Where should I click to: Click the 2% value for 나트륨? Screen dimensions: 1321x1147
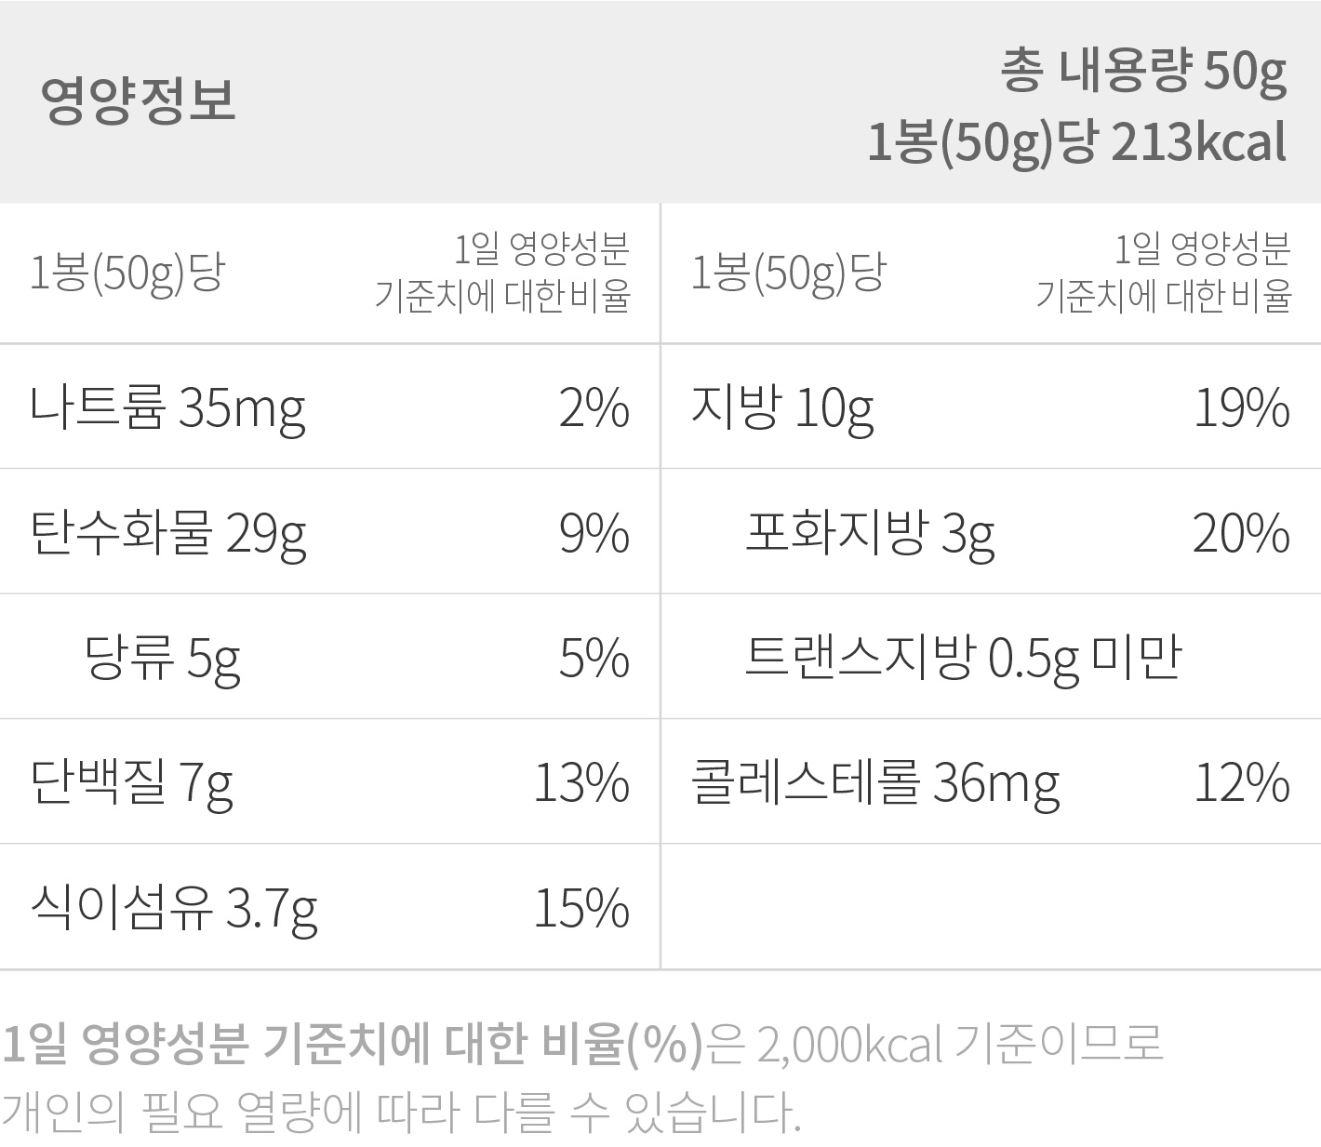point(594,408)
